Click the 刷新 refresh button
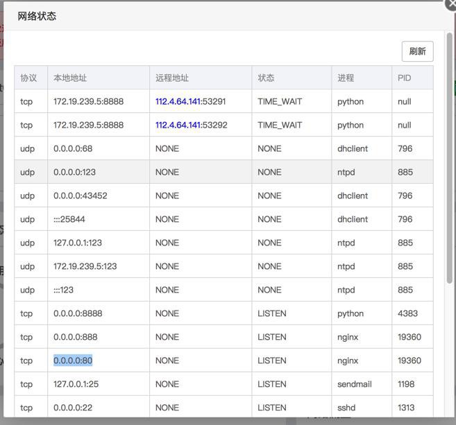The height and width of the screenshot is (425, 456). 417,51
